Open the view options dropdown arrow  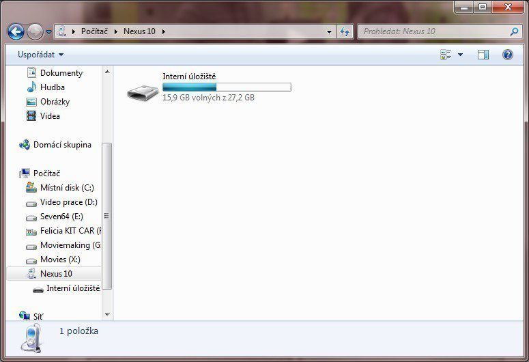460,55
